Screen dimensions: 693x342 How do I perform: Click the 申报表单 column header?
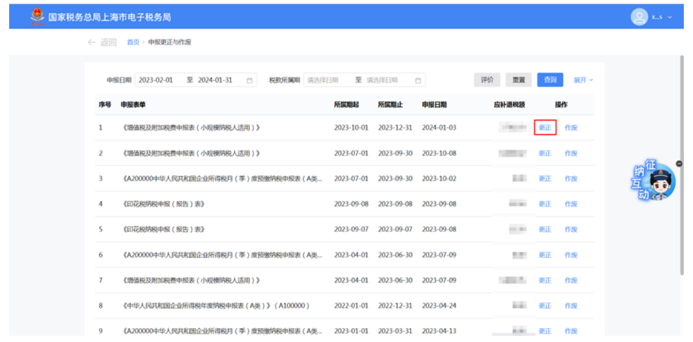[133, 104]
